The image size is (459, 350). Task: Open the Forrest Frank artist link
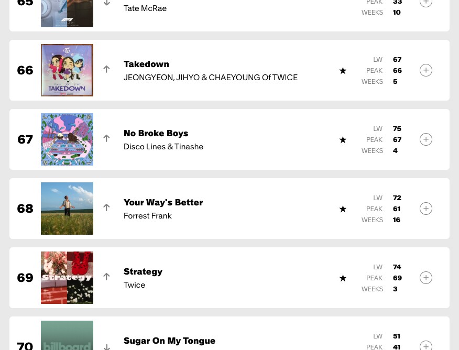[148, 216]
